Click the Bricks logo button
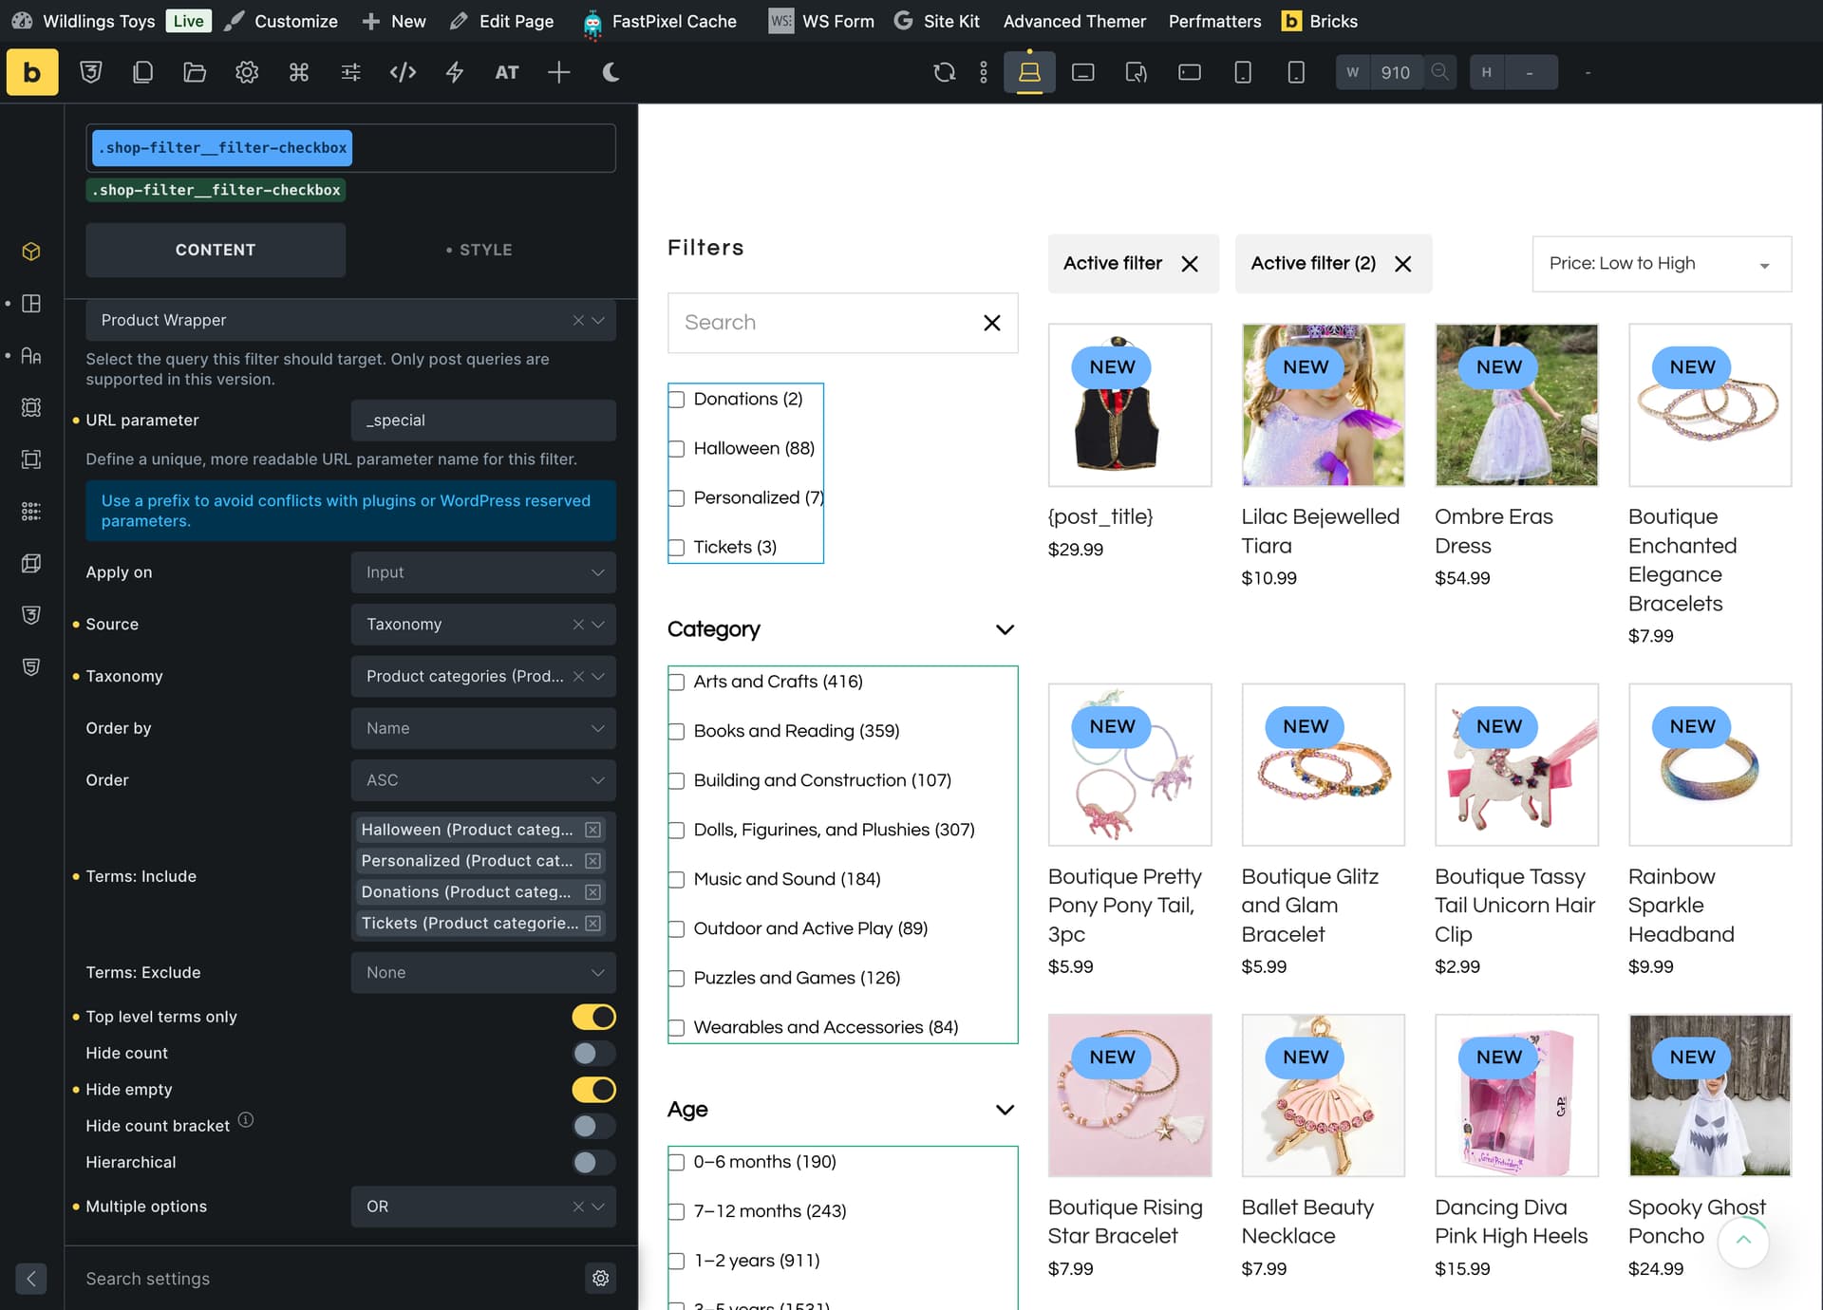The height and width of the screenshot is (1310, 1823). pyautogui.click(x=31, y=72)
